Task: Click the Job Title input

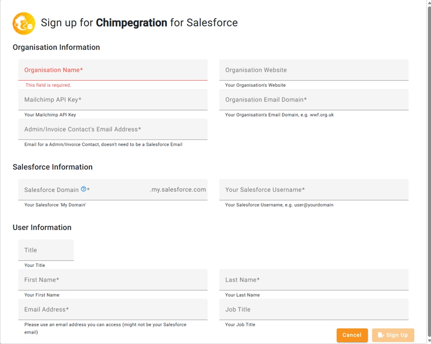Action: point(314,310)
